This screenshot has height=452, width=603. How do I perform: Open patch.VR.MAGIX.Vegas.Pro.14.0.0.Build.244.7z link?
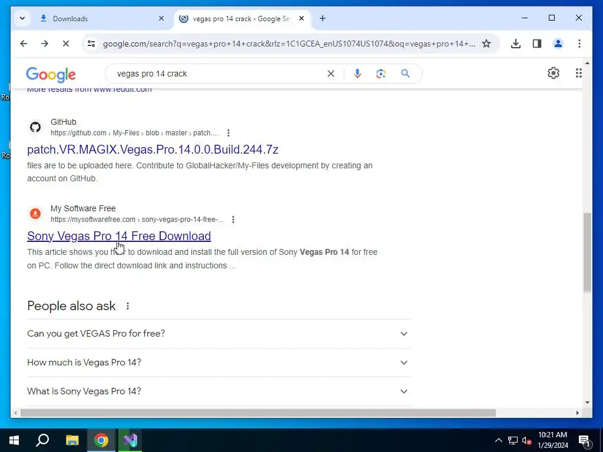pyautogui.click(x=153, y=149)
